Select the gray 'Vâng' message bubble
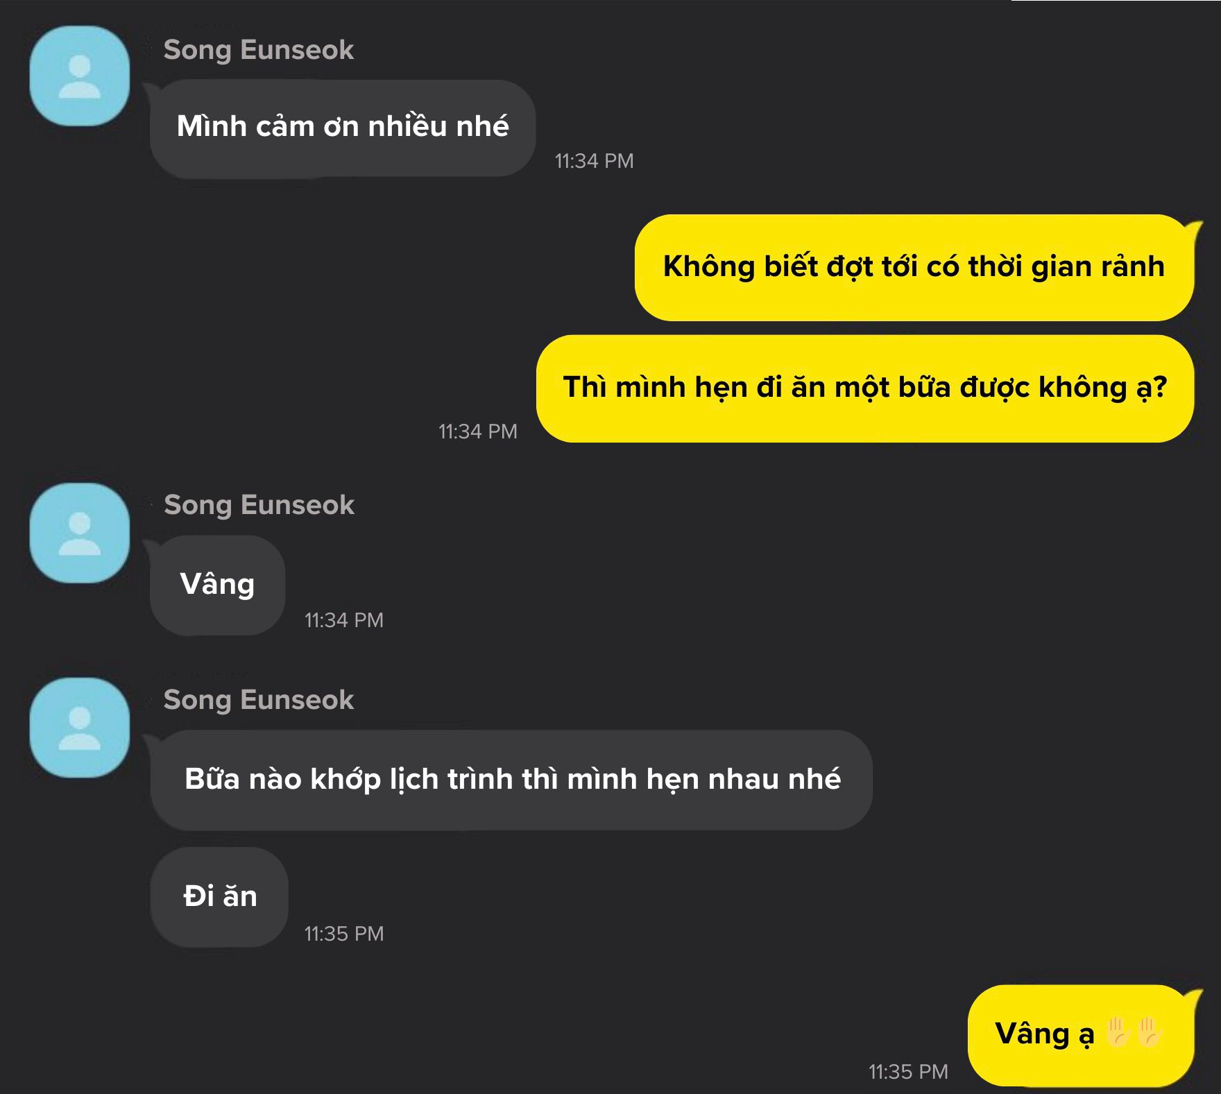1221x1094 pixels. 217,585
